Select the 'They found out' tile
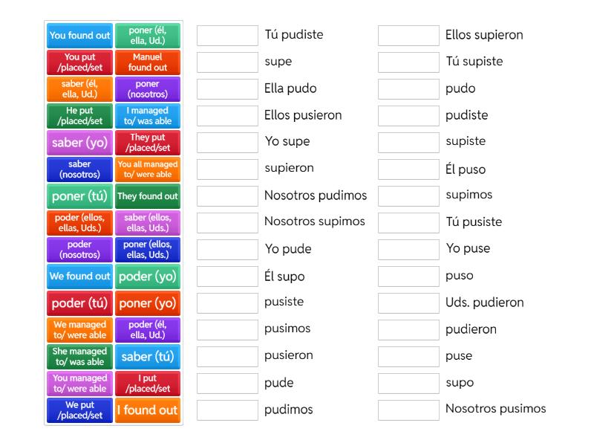 point(148,196)
